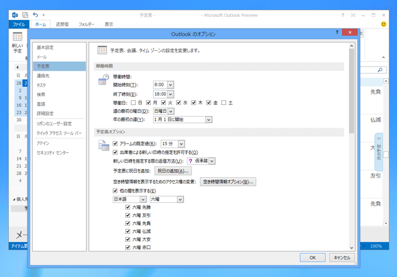The width and height of the screenshot is (397, 277).
Task: Click the options scrollbar down arrow
Action: (351, 248)
